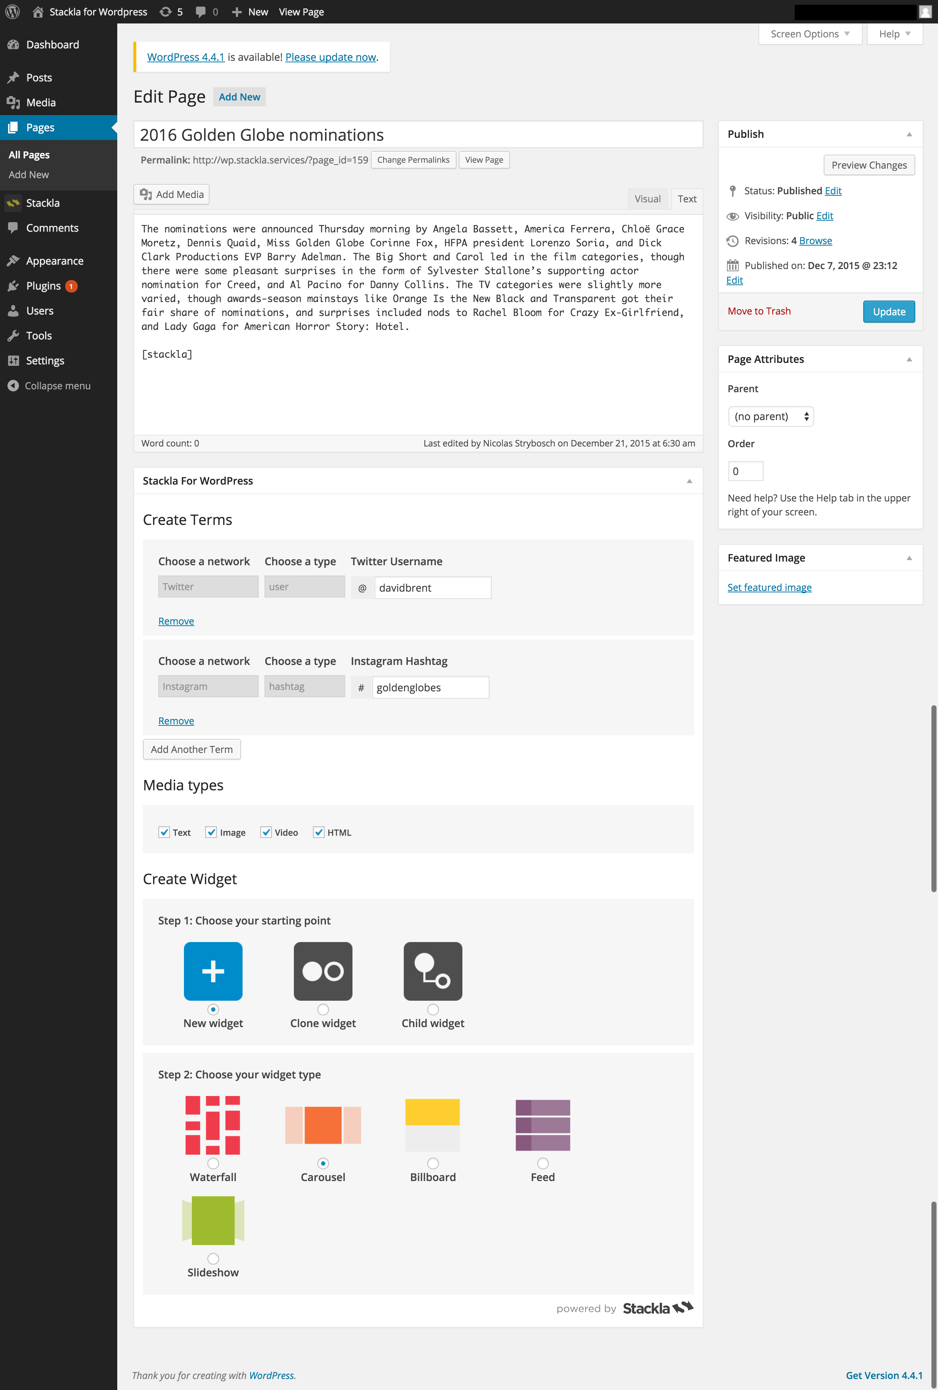Uncheck the Video media type checkbox
This screenshot has height=1390, width=938.
coord(266,832)
